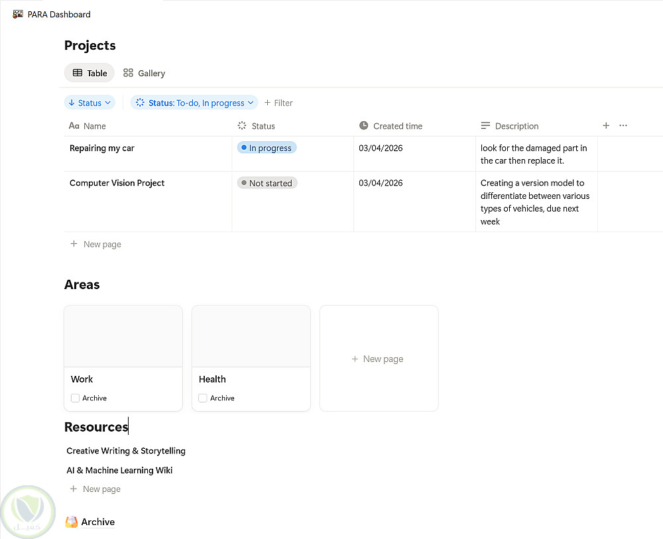Open the Status: To-do, In progress filter
This screenshot has width=663, height=539.
[x=194, y=103]
